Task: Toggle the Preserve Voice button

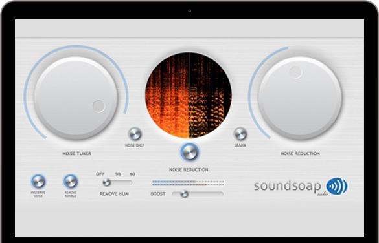Action: 38,182
